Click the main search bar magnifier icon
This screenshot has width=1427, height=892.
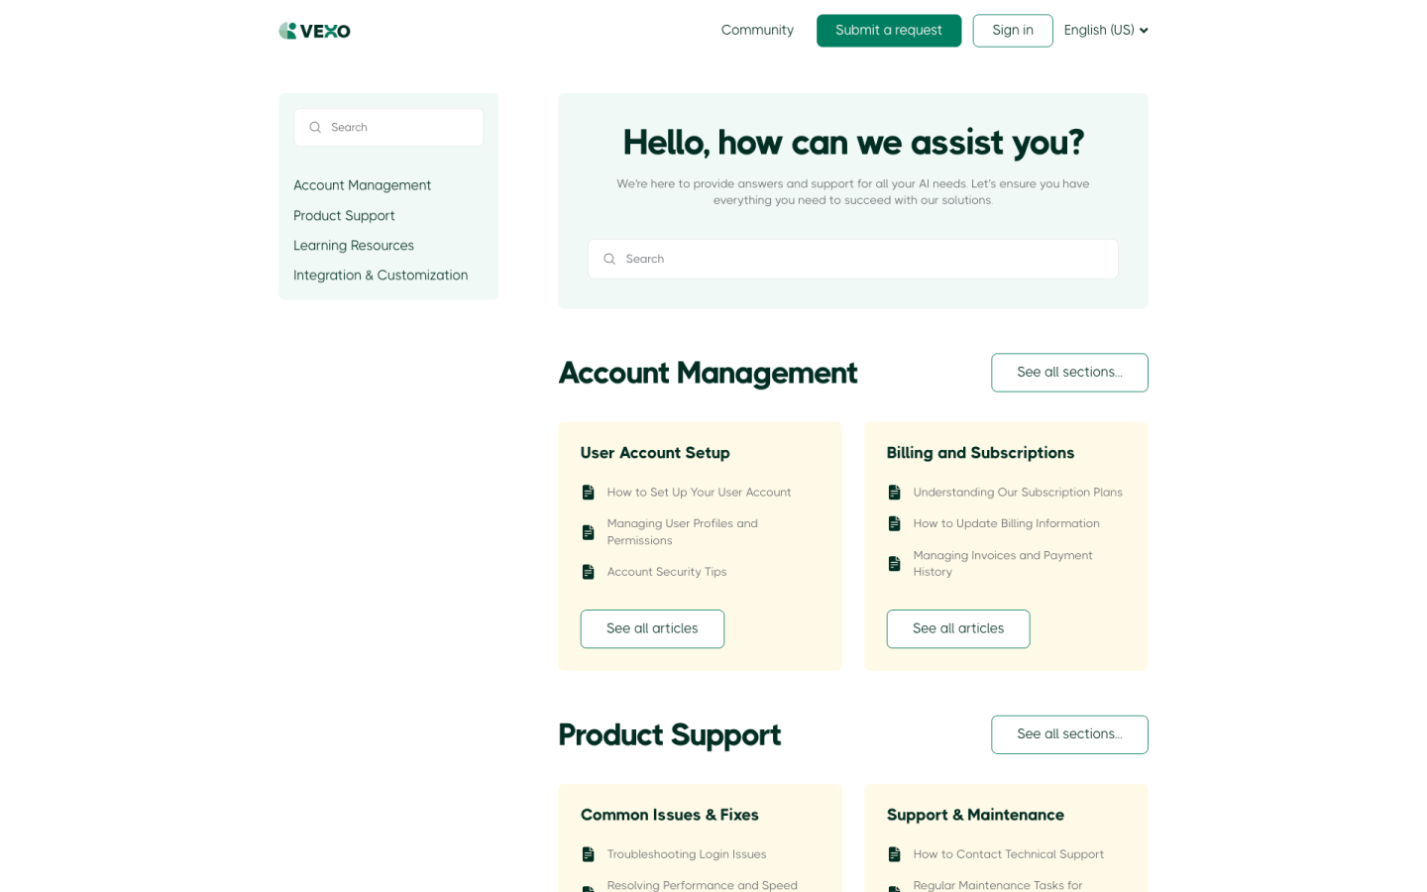[609, 259]
